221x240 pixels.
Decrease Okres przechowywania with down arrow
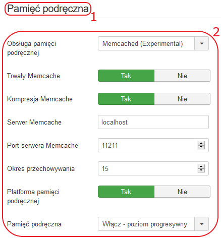coord(201,170)
